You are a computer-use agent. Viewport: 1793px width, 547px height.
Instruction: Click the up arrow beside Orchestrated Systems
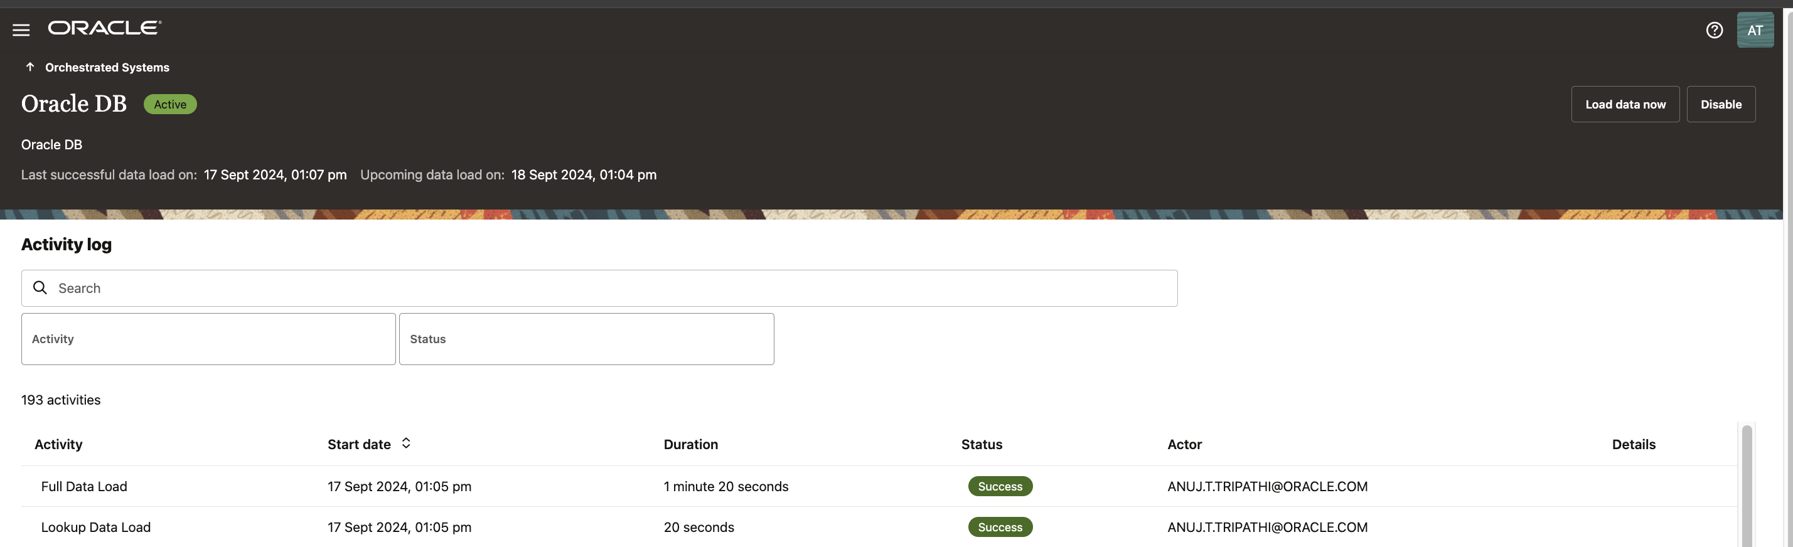click(x=30, y=67)
